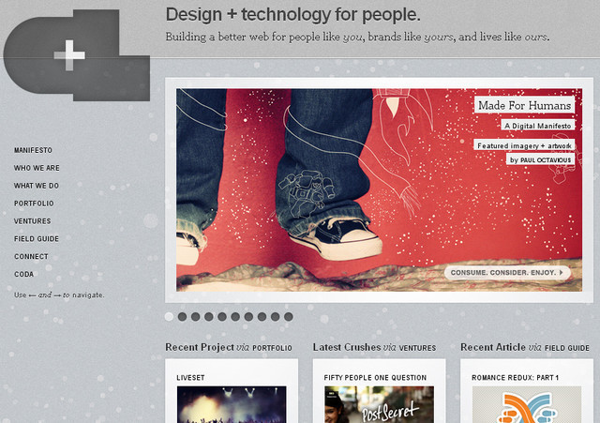
Task: Open the PostSecret thumbnail image
Action: tap(379, 404)
